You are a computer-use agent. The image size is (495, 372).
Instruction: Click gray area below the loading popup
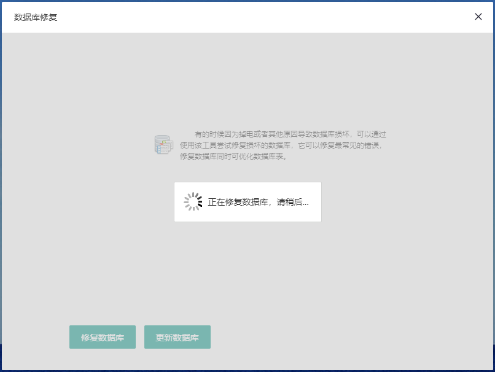247,270
